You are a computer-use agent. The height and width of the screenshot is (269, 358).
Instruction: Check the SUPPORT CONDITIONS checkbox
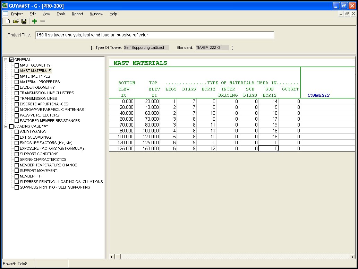17,154
